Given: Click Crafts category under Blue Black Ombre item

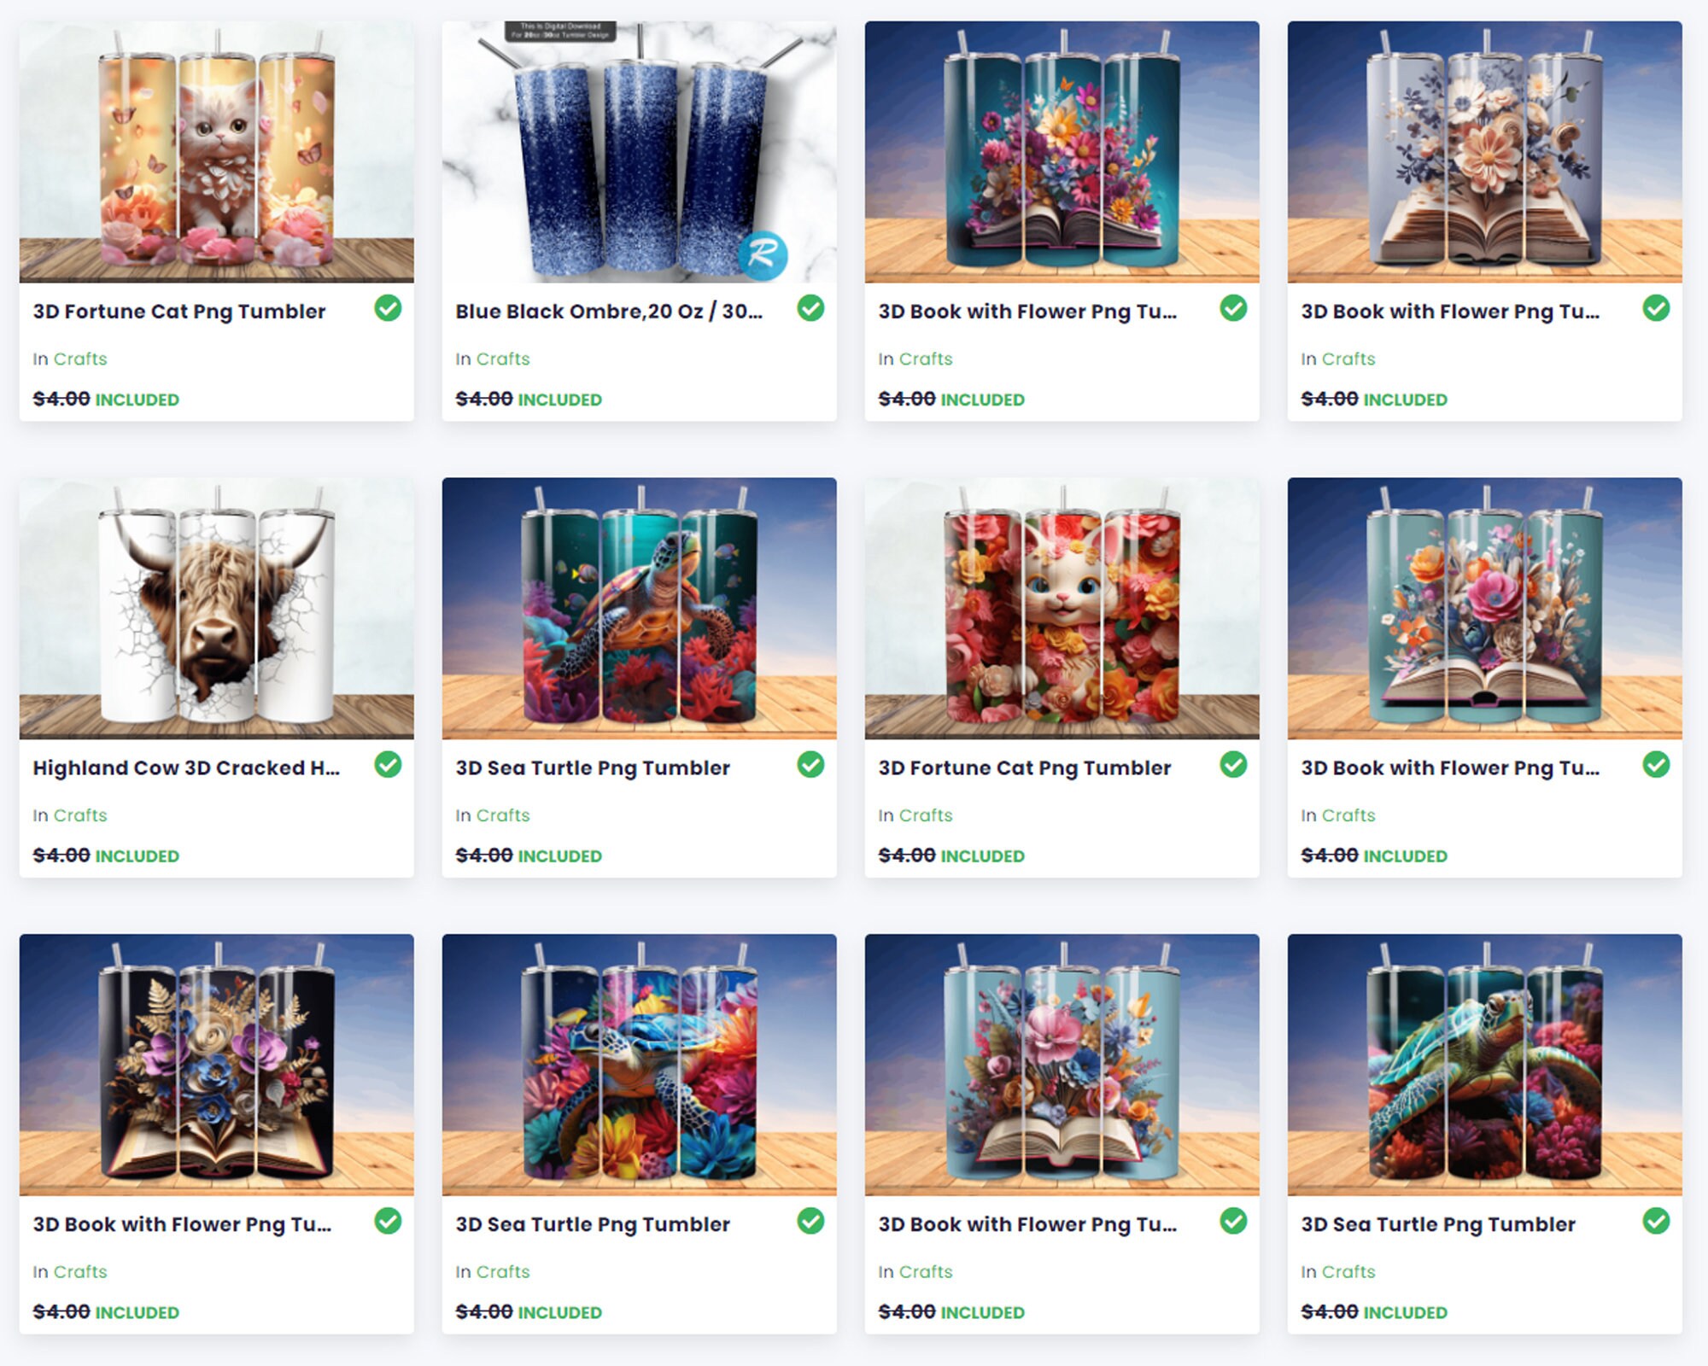Looking at the screenshot, I should (x=503, y=359).
